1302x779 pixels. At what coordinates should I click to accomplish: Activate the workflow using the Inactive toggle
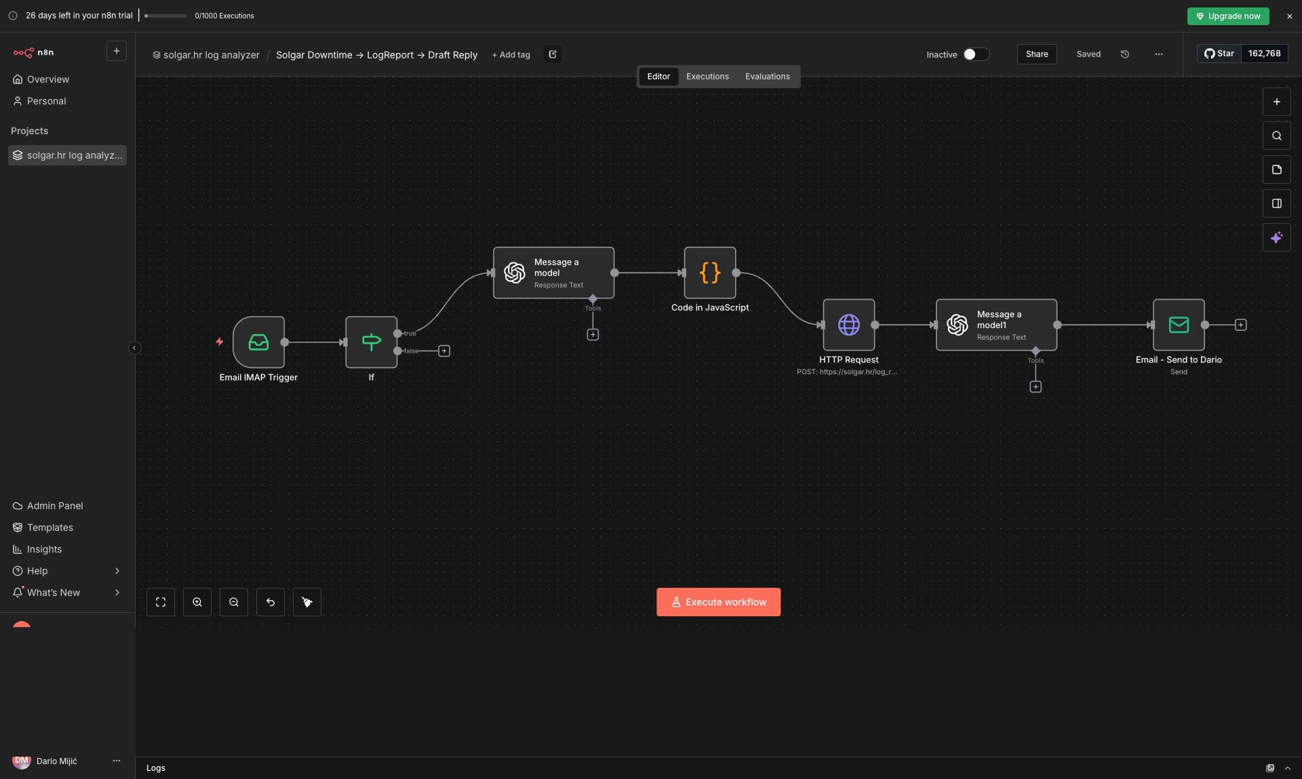coord(974,54)
